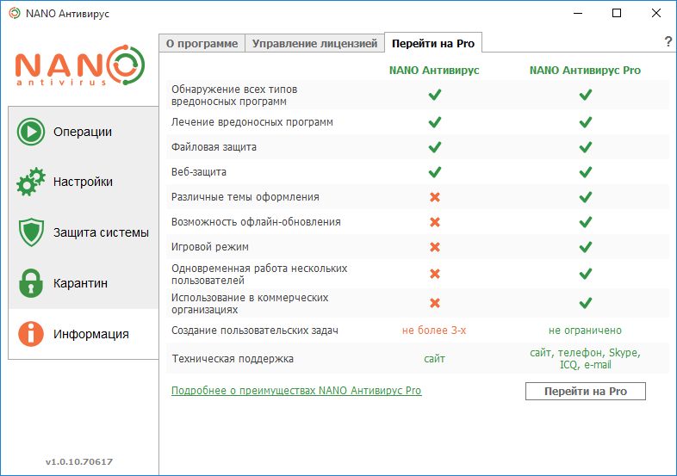Click the Создание пользовательских задач row label
The width and height of the screenshot is (677, 476).
[x=255, y=331]
